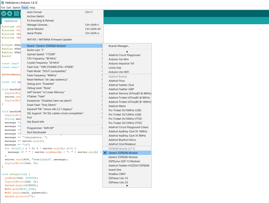Open WiFi101 / WiFiNINA Firmware Updater
The width and height of the screenshot is (269, 203).
pos(62,40)
